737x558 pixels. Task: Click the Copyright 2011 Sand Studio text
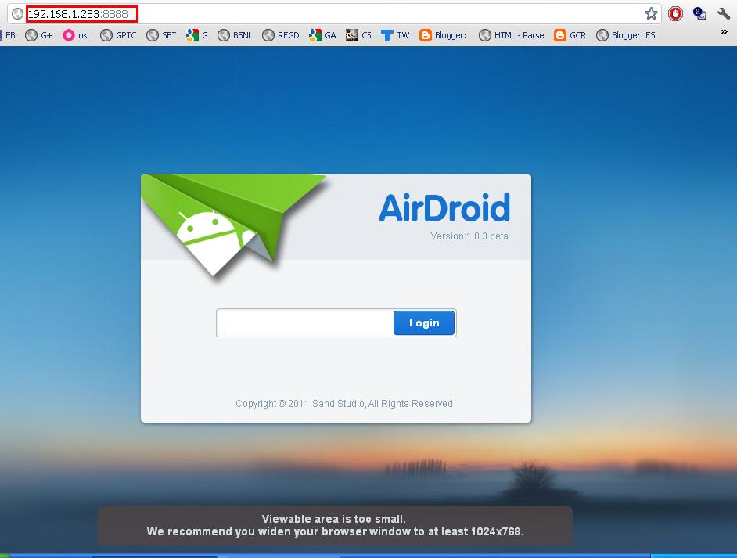[x=344, y=403]
